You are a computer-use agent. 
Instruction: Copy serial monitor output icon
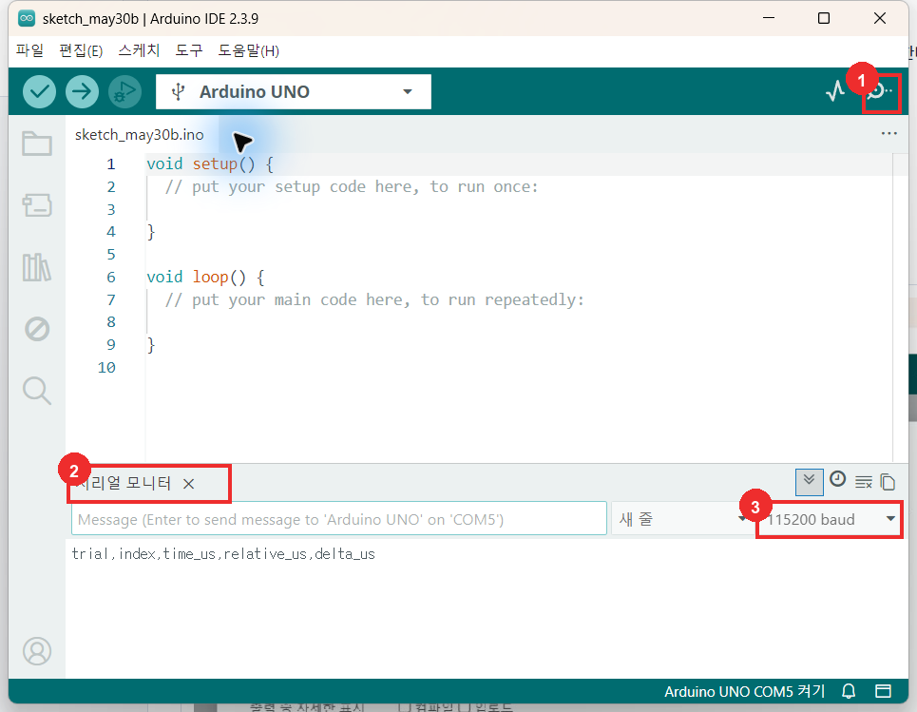point(888,482)
